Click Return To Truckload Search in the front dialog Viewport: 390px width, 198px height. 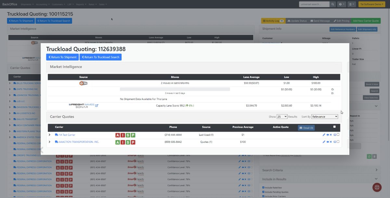100,57
